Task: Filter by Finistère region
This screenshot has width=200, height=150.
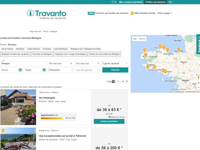Action: [x=47, y=49]
